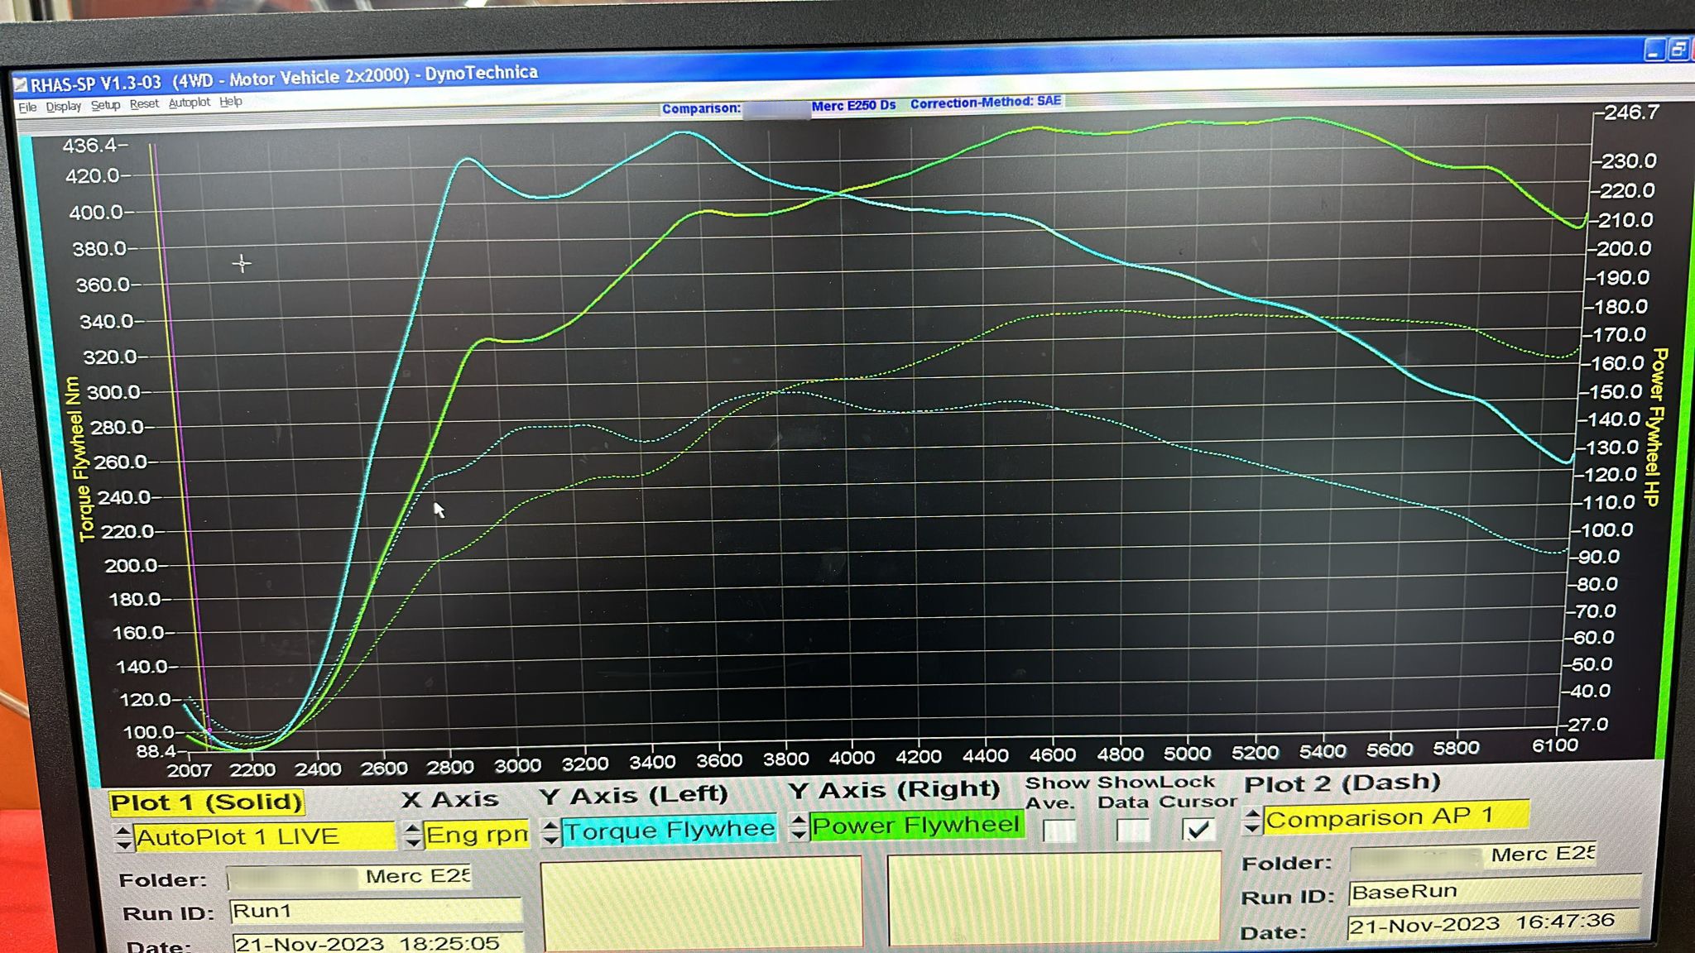The image size is (1695, 953).
Task: Click up arrow beside AutoPlot 1 LIVE
Action: (123, 831)
